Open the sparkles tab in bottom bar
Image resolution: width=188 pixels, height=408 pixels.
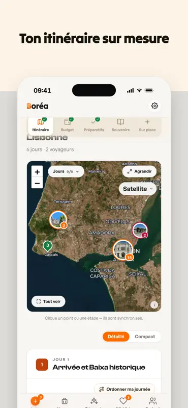94,401
